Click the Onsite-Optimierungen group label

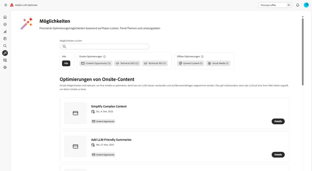91,57
